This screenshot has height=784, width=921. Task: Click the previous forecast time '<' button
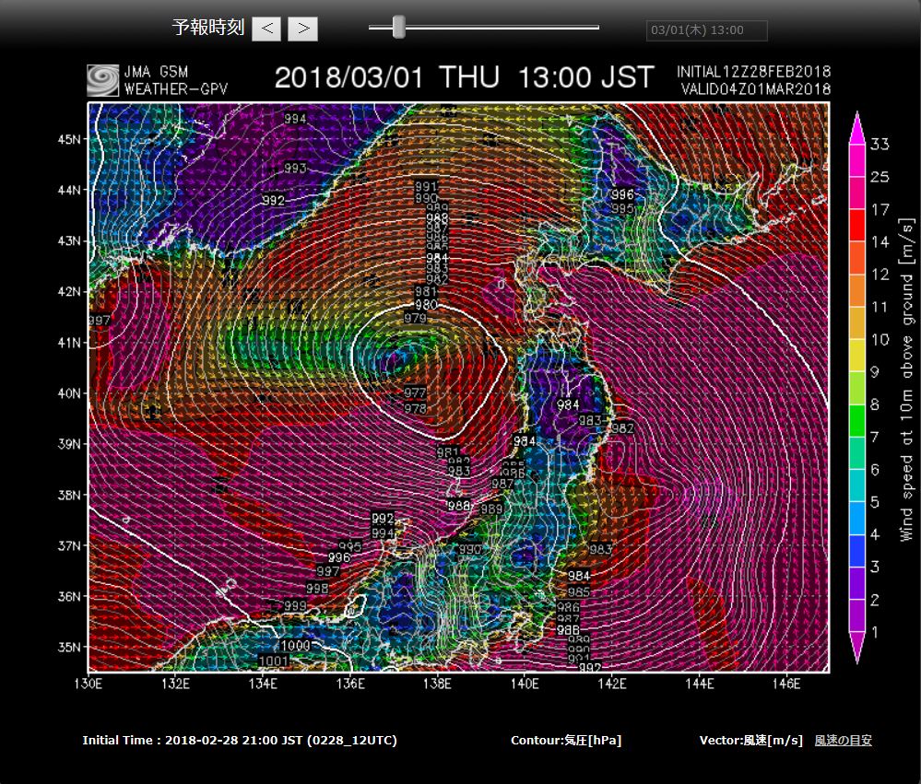267,29
